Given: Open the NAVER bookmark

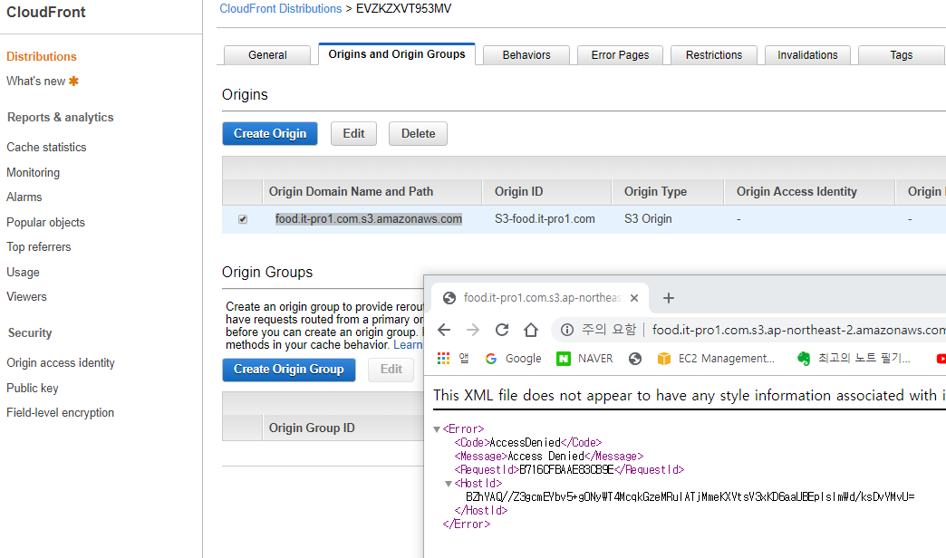Looking at the screenshot, I should tap(584, 359).
